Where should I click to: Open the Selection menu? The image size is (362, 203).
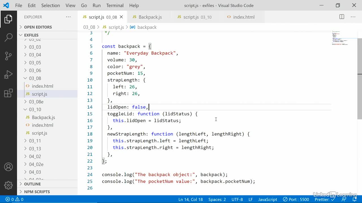[50, 5]
